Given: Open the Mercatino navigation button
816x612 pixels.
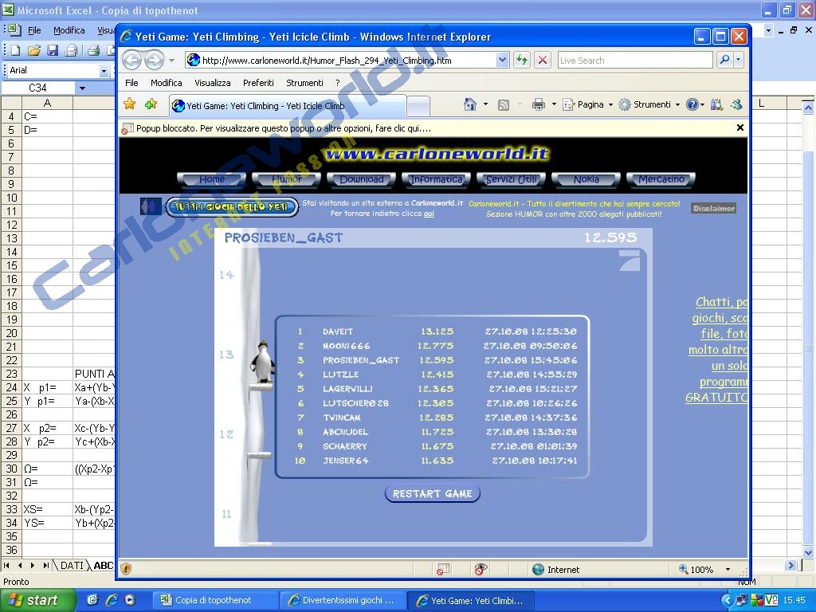Looking at the screenshot, I should (x=661, y=179).
